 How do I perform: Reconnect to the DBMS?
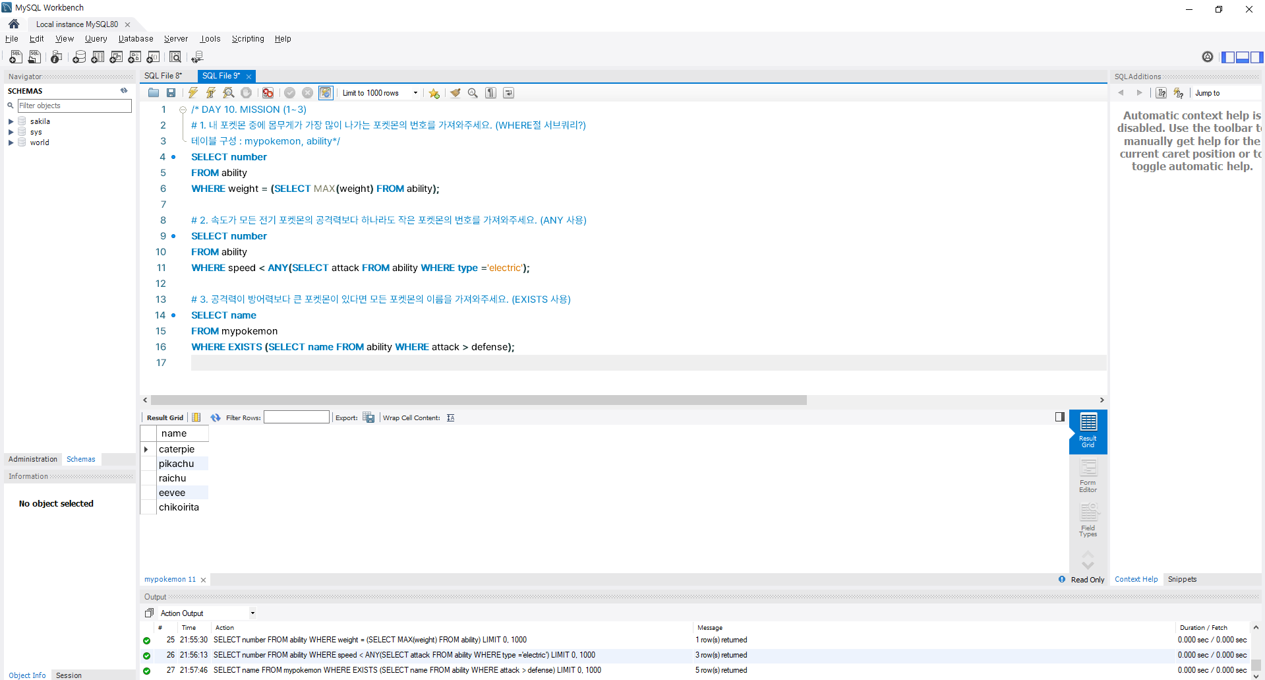pos(197,57)
